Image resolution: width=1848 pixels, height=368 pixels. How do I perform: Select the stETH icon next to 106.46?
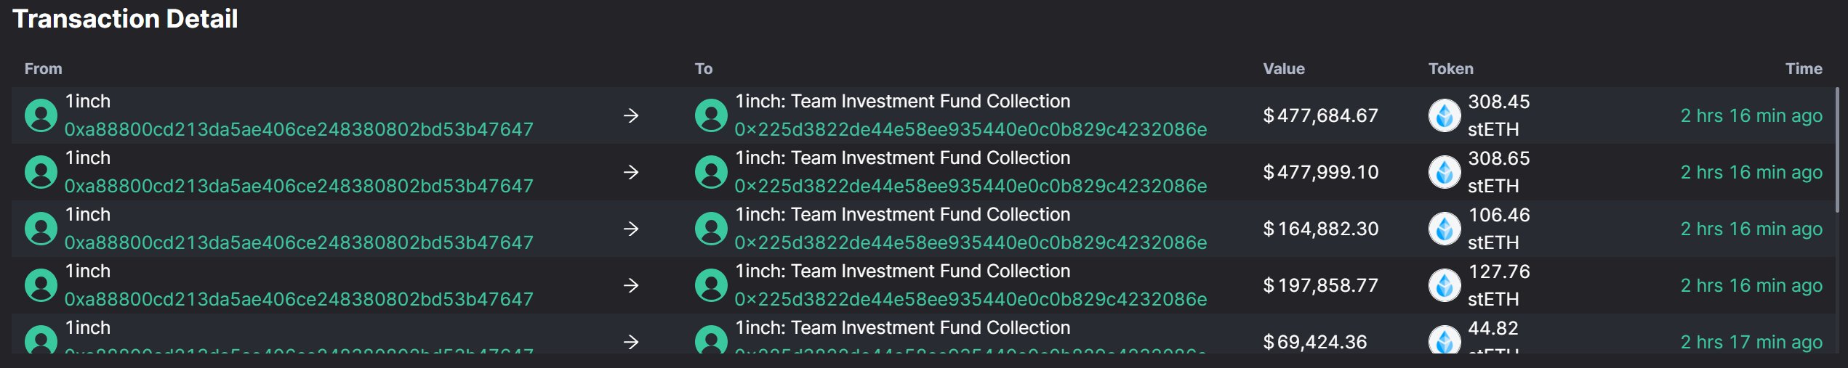[x=1445, y=229]
